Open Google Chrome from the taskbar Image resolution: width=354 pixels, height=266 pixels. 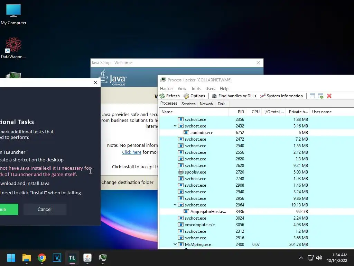point(42,258)
